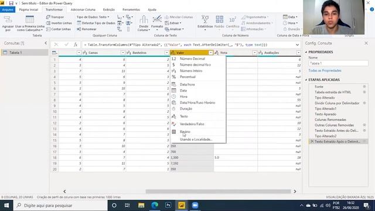Collapse the Consultas pane
This screenshot has height=211, width=375.
click(46, 43)
